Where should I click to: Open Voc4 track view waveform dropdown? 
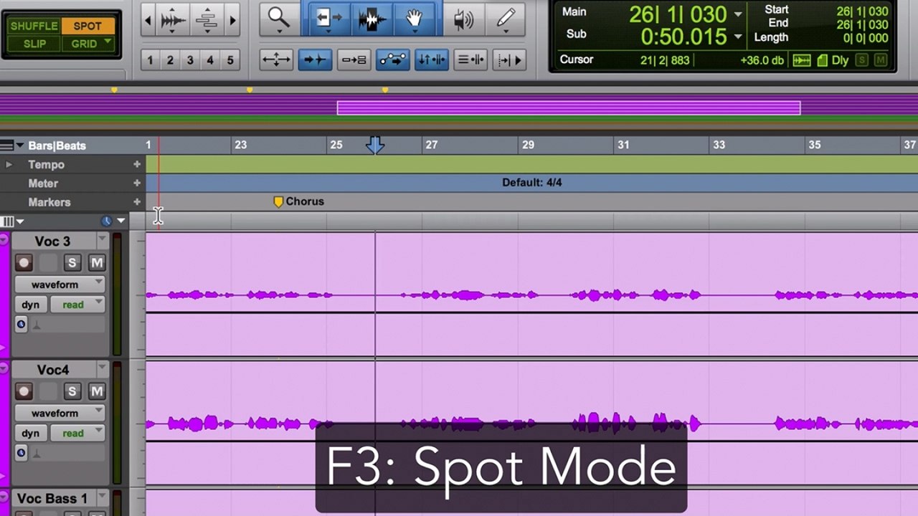pos(60,413)
